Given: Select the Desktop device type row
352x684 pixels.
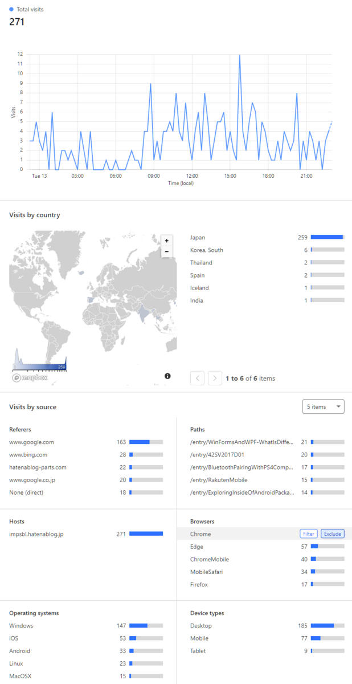Looking at the screenshot, I should (x=267, y=626).
